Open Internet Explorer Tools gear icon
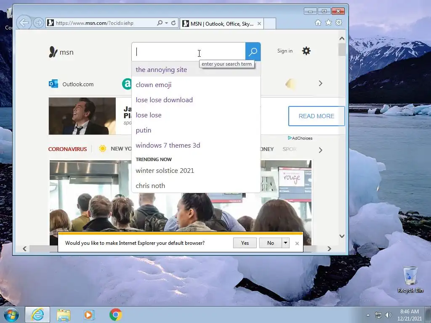The width and height of the screenshot is (431, 323). coord(339,23)
